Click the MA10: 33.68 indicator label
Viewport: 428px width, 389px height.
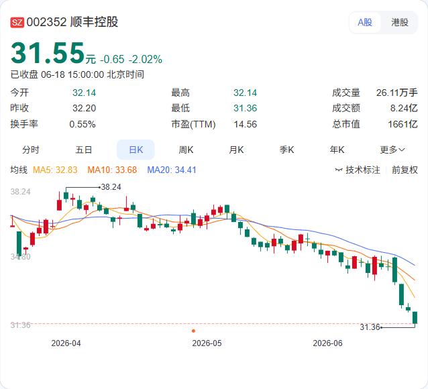coord(112,170)
